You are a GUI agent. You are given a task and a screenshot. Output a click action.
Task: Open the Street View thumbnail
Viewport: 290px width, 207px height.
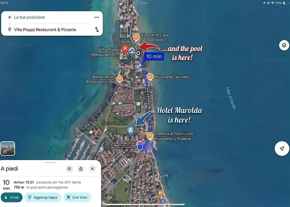point(8,149)
